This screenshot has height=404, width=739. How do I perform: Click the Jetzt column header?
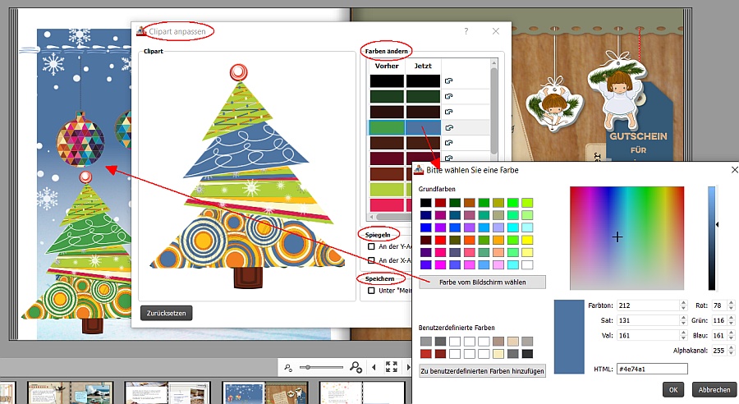point(423,66)
